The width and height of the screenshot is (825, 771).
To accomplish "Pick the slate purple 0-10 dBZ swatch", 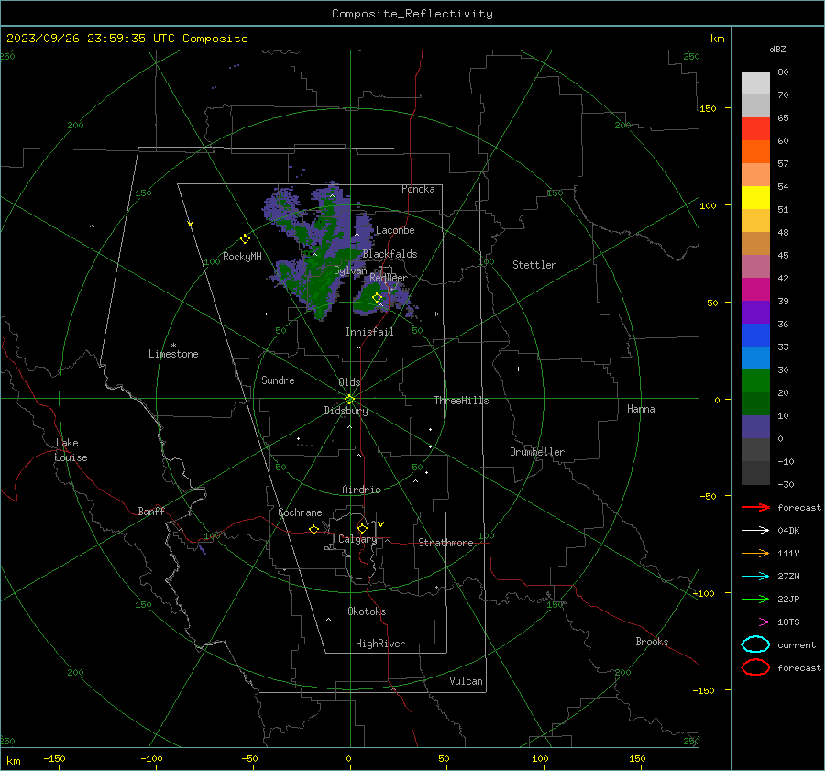I will tap(755, 426).
